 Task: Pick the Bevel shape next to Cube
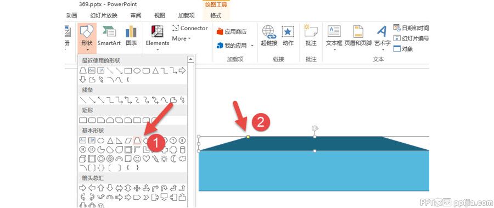click(x=92, y=159)
